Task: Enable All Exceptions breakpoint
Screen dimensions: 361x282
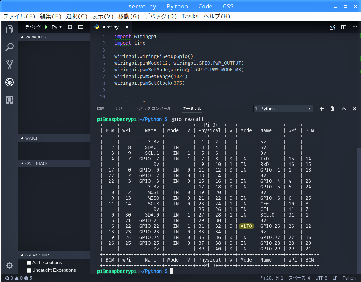Action: [29, 262]
